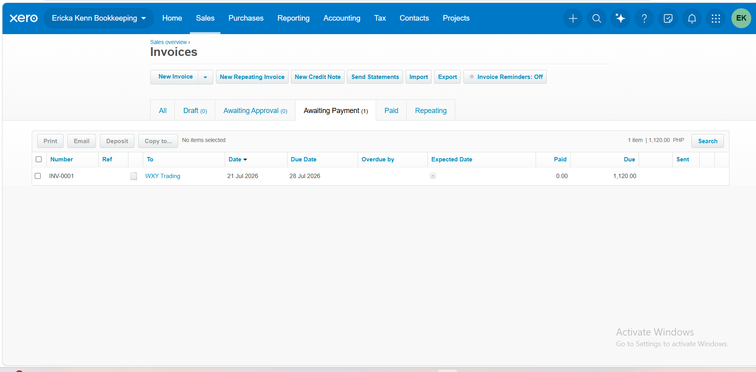Sort by the Number column header
The image size is (756, 372).
61,159
